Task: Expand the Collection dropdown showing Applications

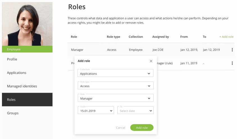Action: 115,73
